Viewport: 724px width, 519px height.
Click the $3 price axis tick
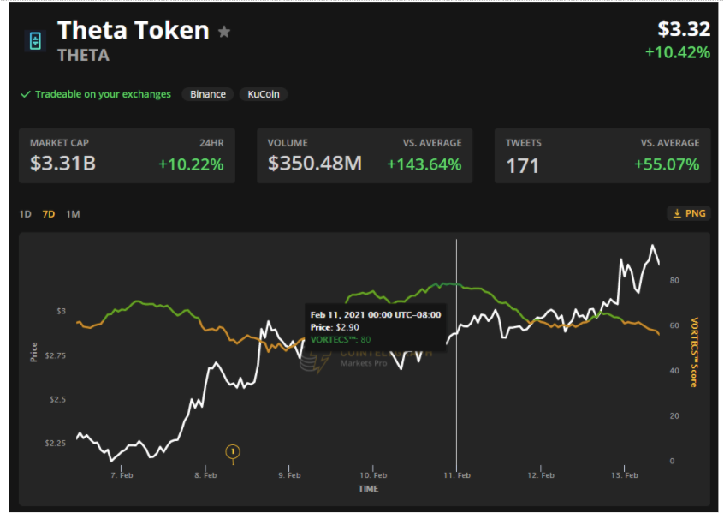click(x=62, y=311)
